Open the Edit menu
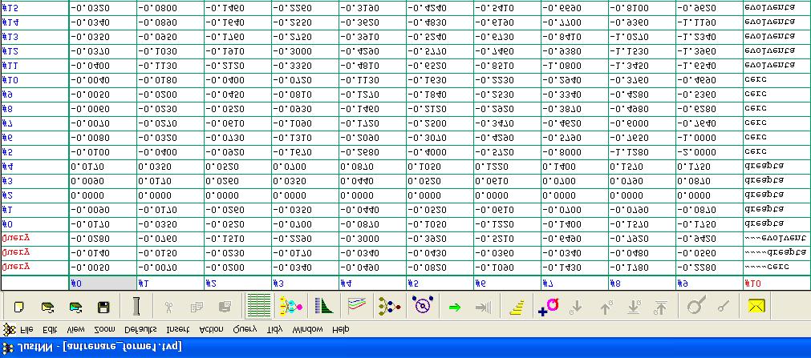 point(51,329)
